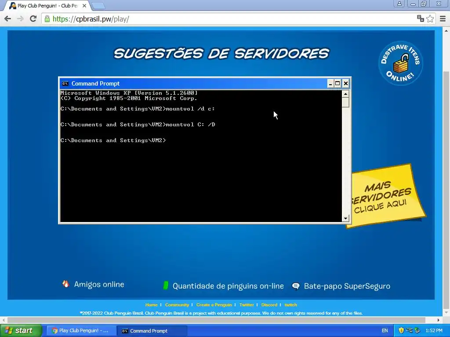Click the horizontal scrollbar thumb

coord(216,320)
